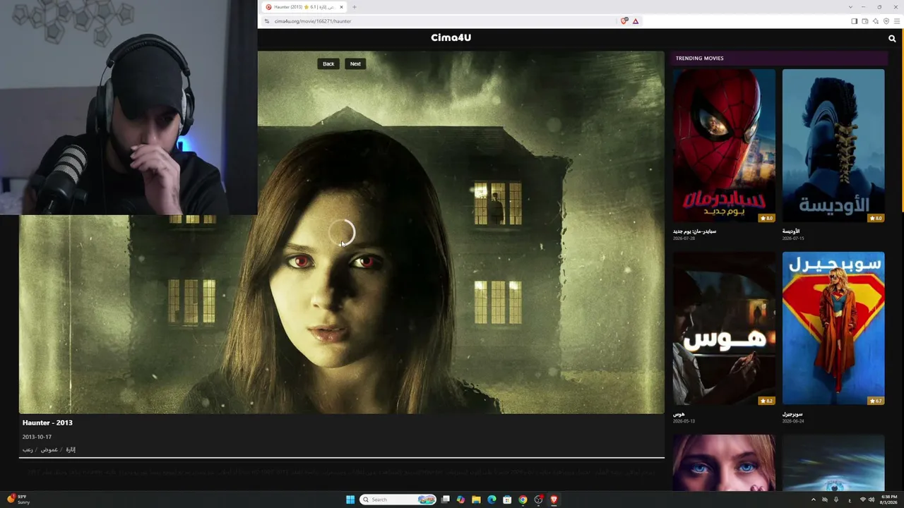This screenshot has width=904, height=508.
Task: Launch Google Chrome from the taskbar
Action: 523,500
